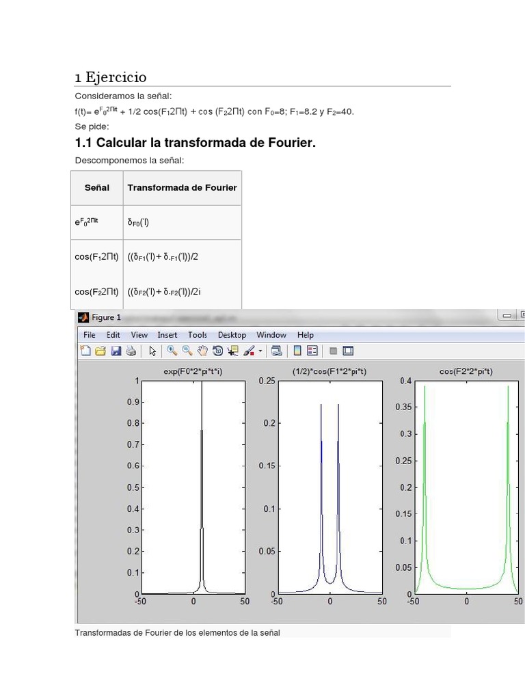Image resolution: width=525 pixels, height=700 pixels.
Task: Click inside the green cosine plot axes
Action: coord(466,487)
